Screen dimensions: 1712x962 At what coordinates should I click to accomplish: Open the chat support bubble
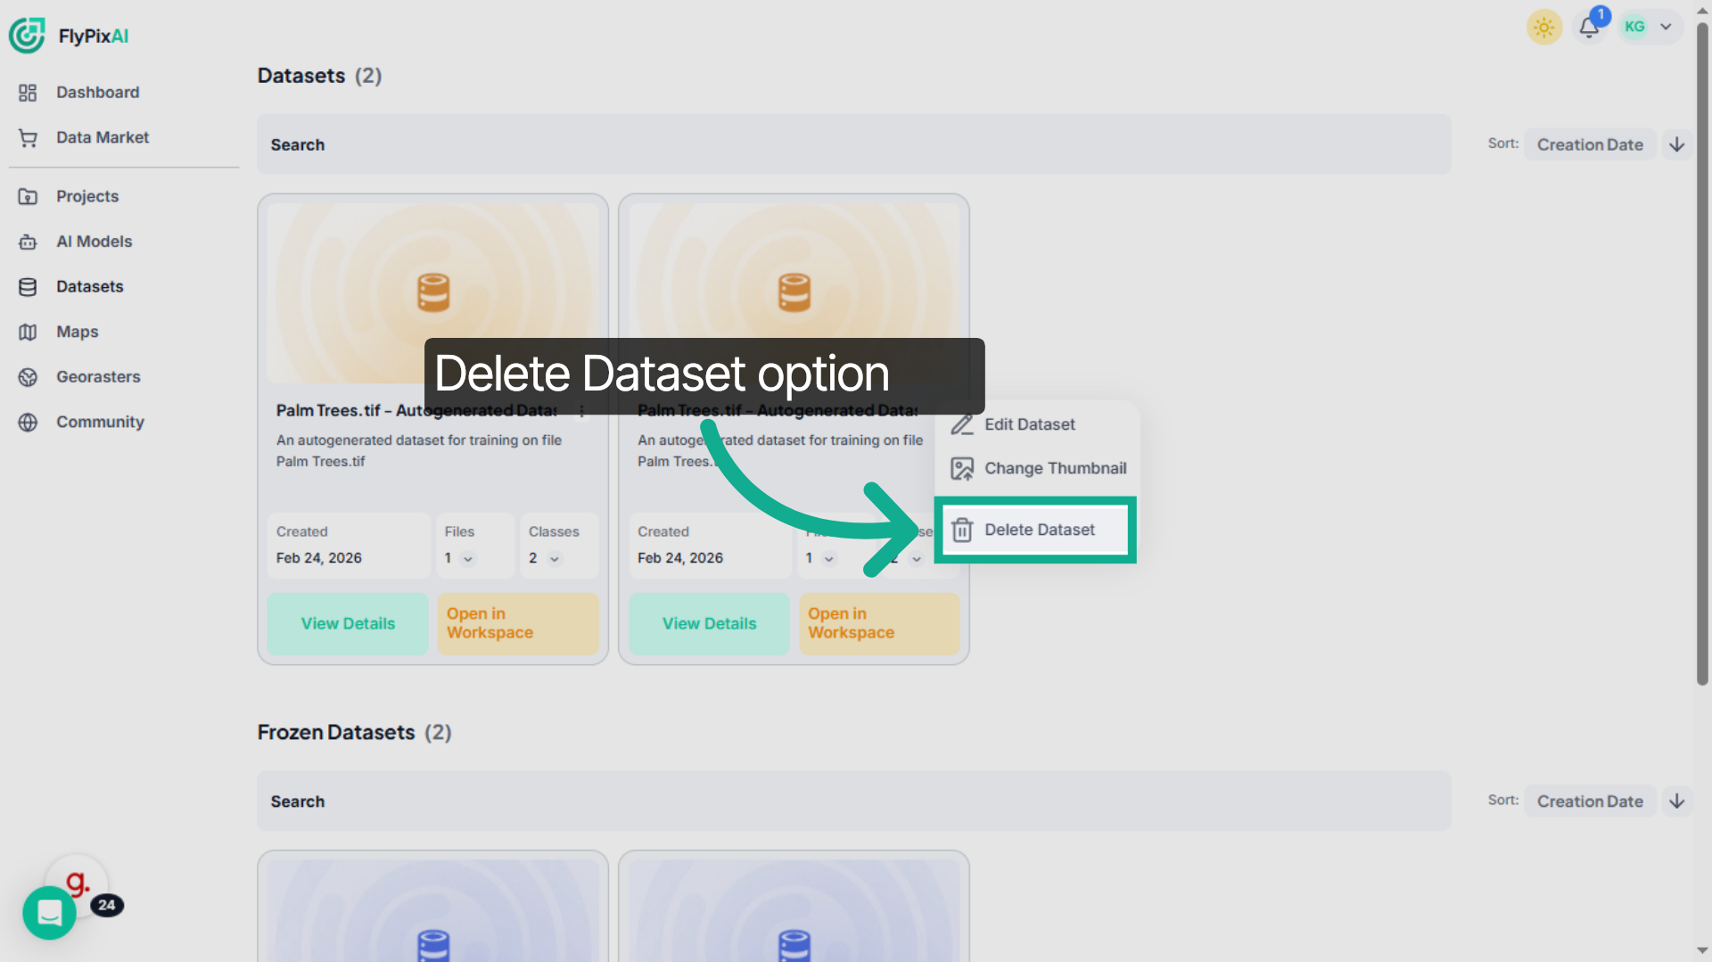[x=49, y=913]
